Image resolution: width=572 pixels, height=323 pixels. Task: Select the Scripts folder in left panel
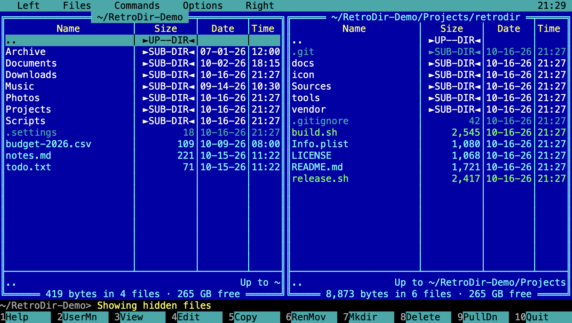pyautogui.click(x=143, y=121)
